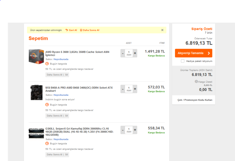Viewport: 235px width, 161px height.
Task: Open Hepsiburada seller link under GSKILL SniperX
Action: coord(61,139)
